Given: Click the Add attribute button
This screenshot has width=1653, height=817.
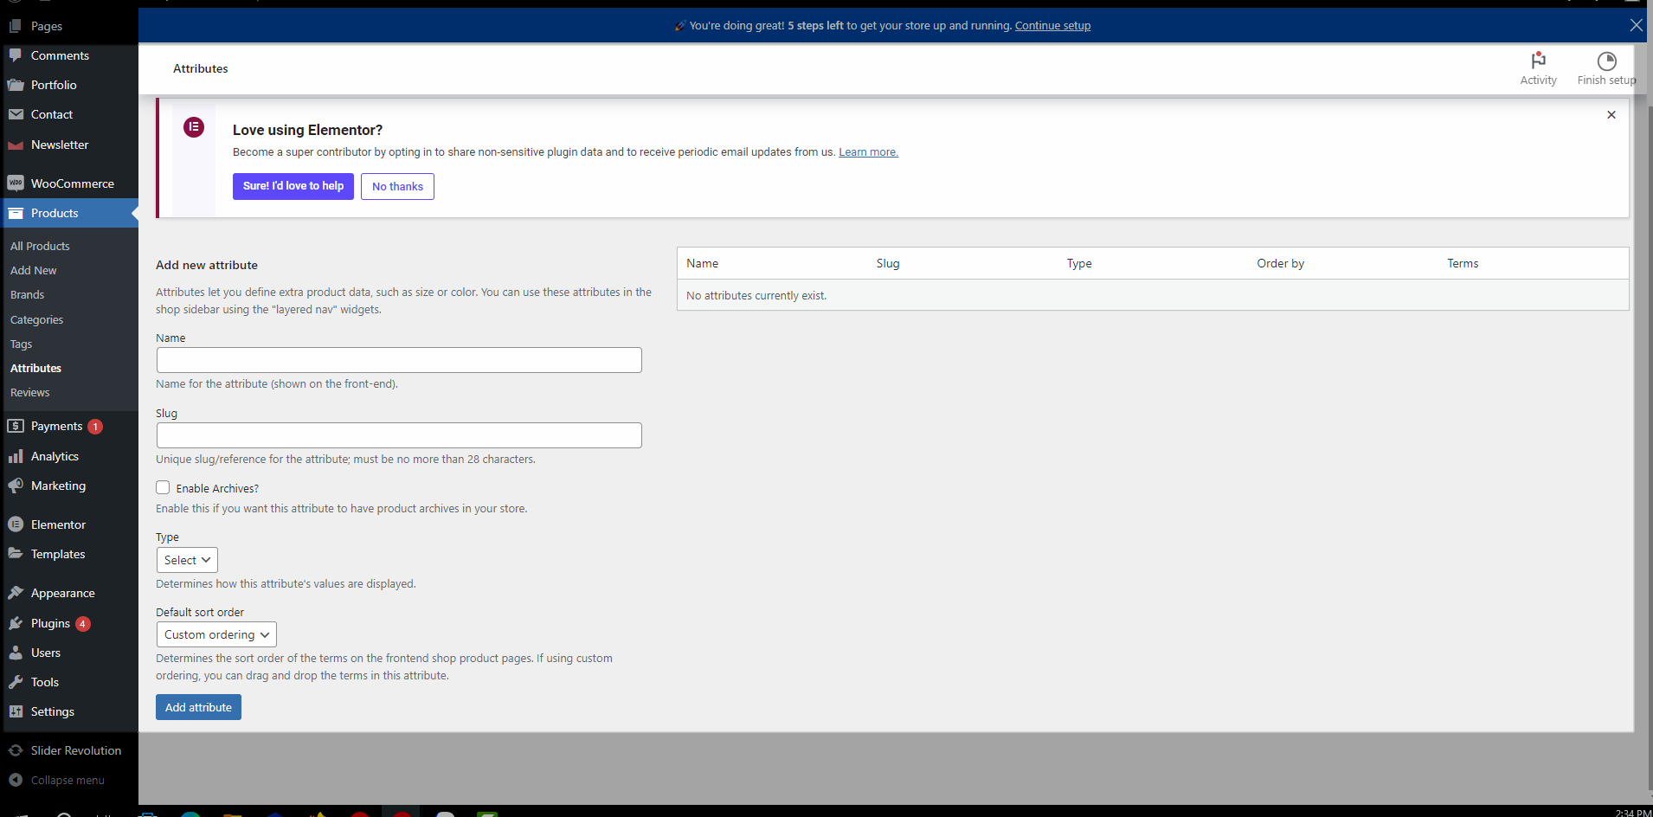Looking at the screenshot, I should coord(198,707).
